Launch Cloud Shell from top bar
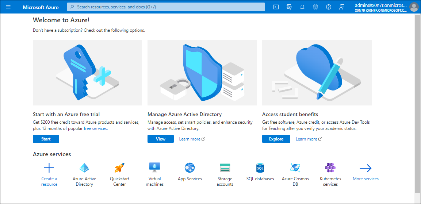 (276, 7)
